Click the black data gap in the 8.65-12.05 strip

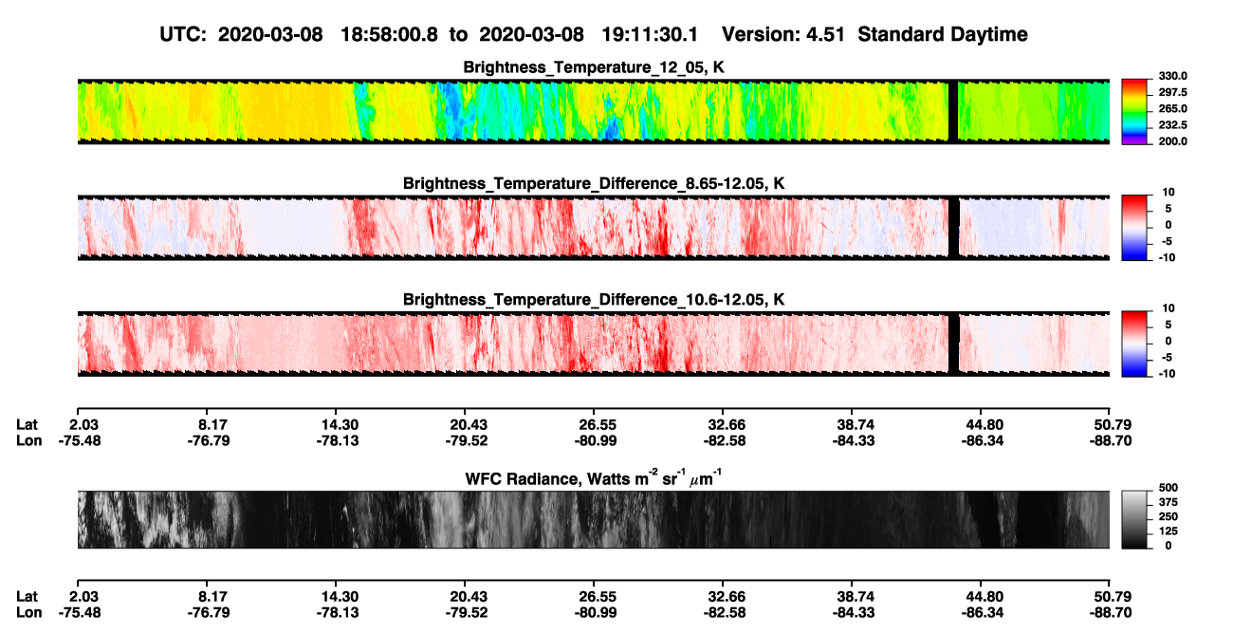click(954, 227)
